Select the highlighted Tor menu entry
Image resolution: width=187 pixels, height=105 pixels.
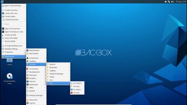[58, 83]
